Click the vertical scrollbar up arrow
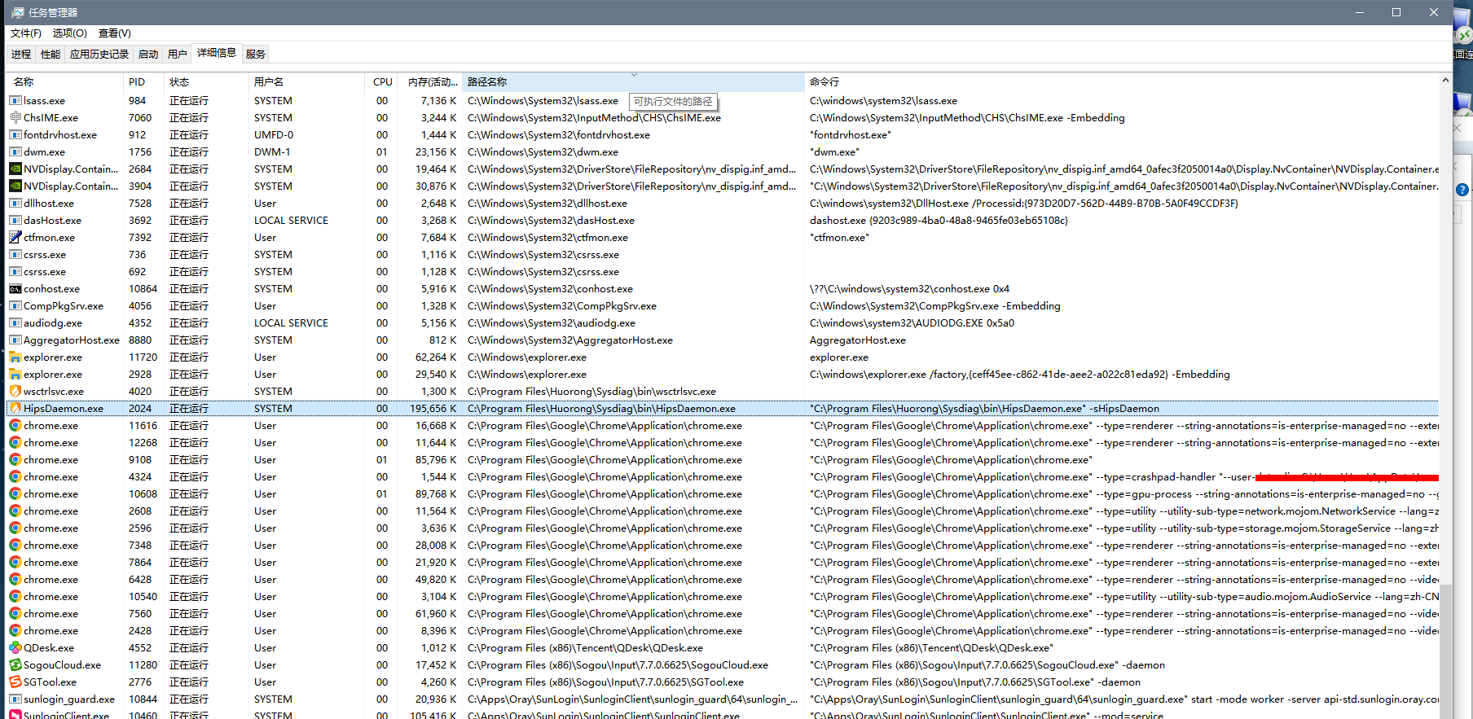 1445,81
